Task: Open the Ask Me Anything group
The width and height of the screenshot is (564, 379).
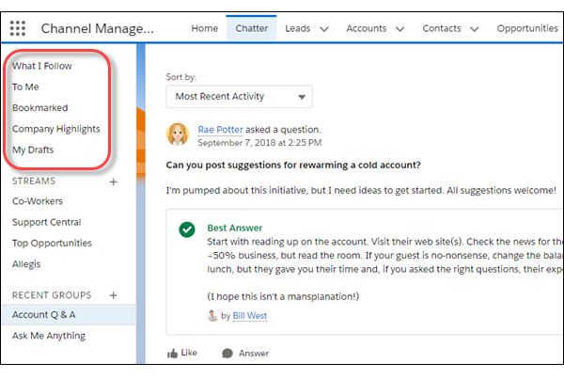Action: tap(49, 336)
